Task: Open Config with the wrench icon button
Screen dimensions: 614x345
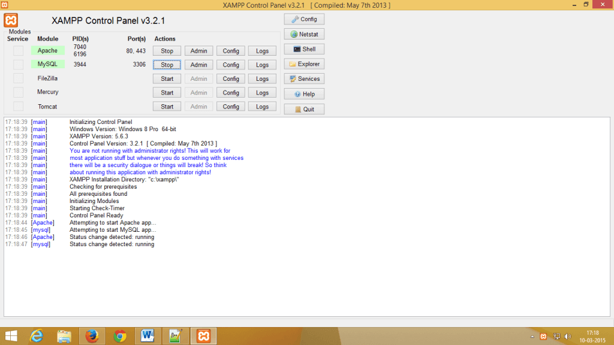Action: 304,19
